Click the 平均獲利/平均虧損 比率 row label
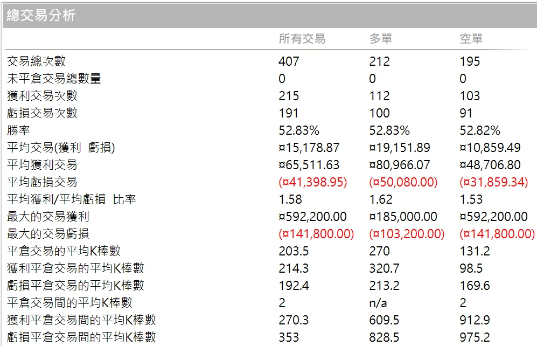This screenshot has width=537, height=346. (72, 199)
